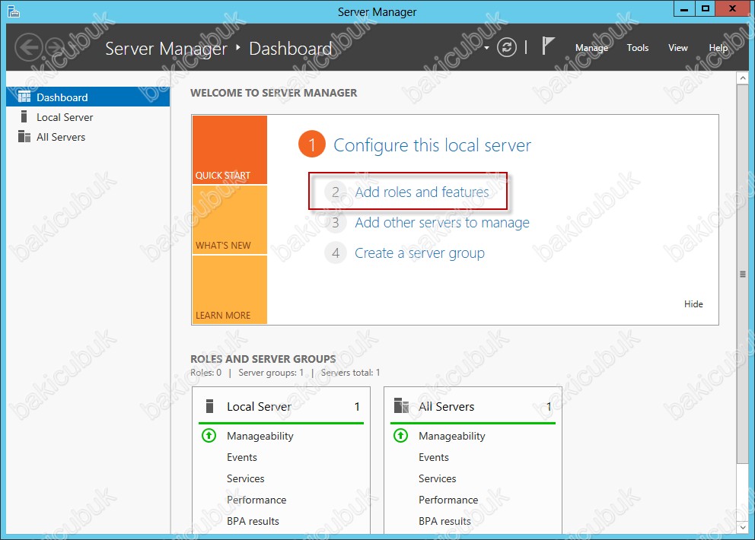Open the Manage menu
Screen dimensions: 755x540
click(591, 48)
